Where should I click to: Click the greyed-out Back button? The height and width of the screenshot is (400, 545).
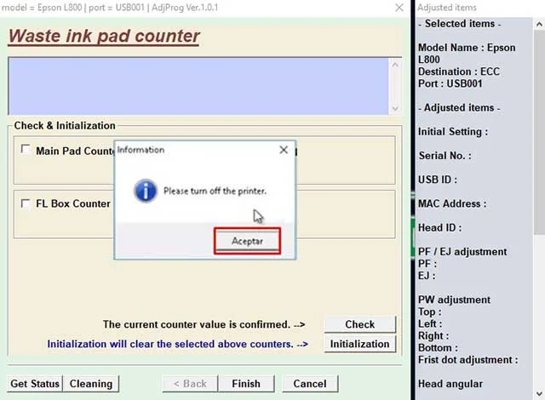pos(189,384)
